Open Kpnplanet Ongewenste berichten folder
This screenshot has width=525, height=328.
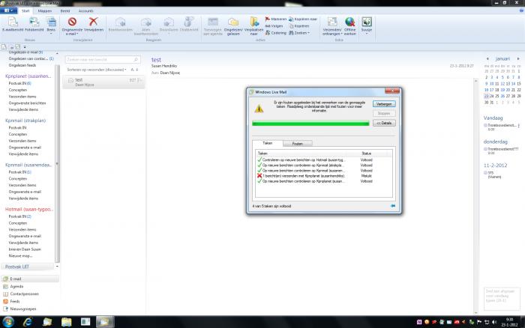[28, 103]
